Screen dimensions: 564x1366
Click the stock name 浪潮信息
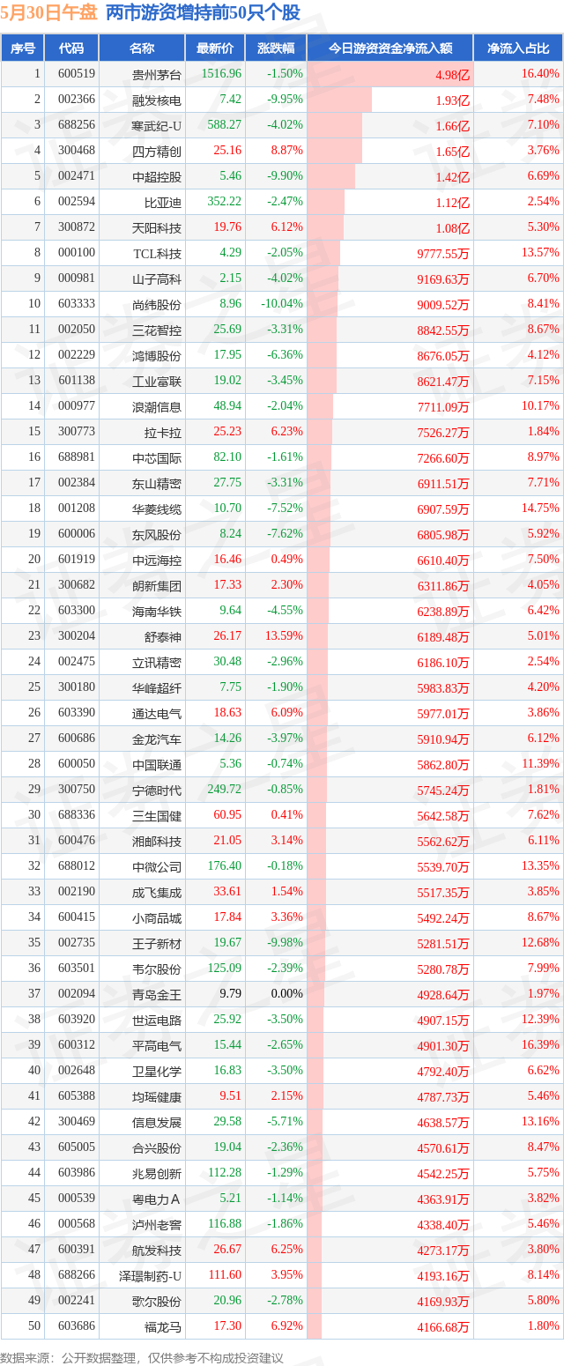point(157,407)
